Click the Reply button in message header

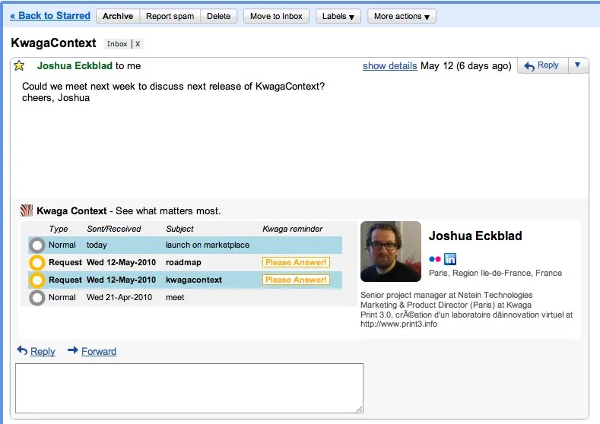click(x=543, y=65)
